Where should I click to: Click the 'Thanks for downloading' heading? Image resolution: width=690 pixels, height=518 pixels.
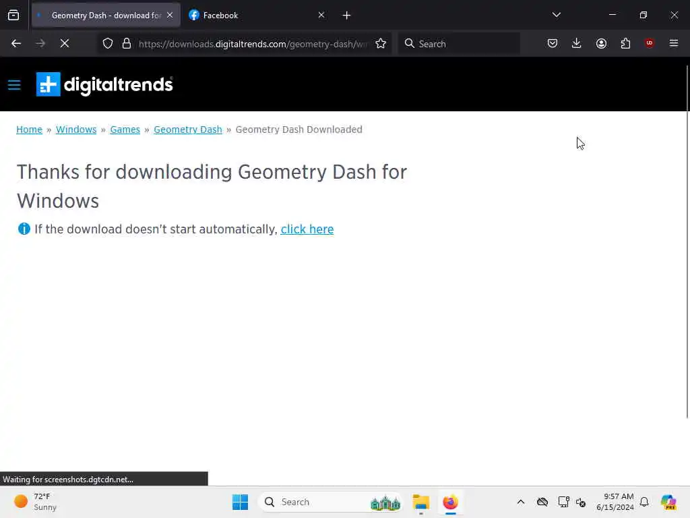212,186
